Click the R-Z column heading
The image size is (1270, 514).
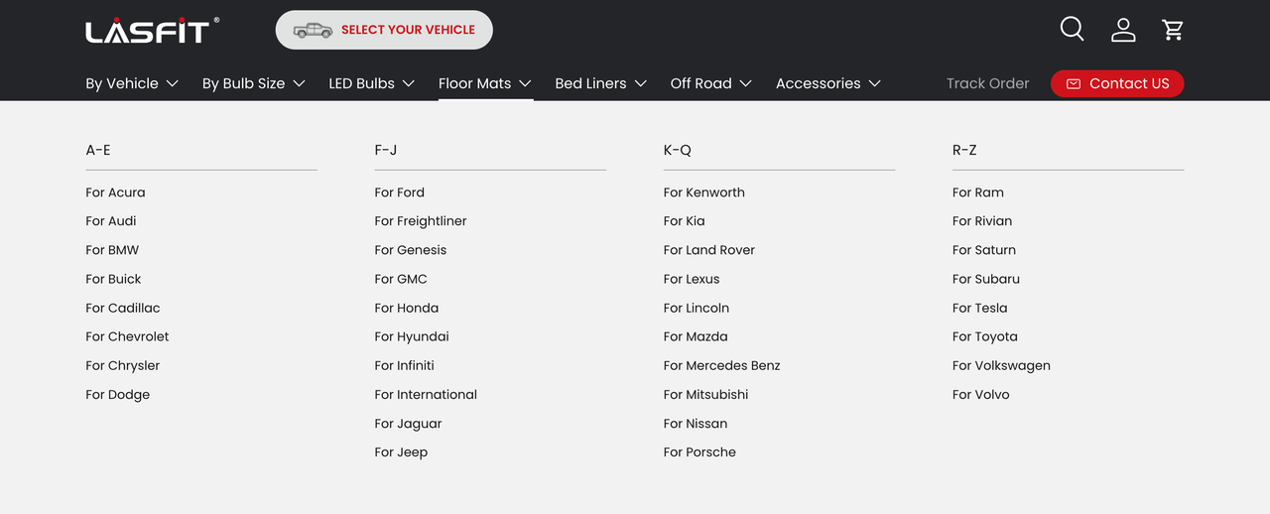(964, 150)
